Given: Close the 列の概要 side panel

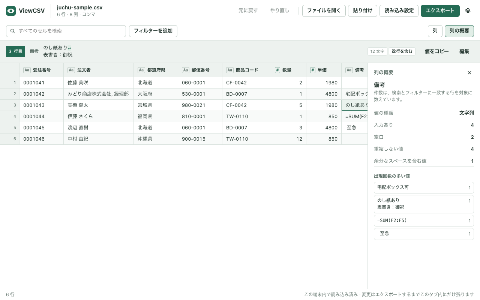Looking at the screenshot, I should click(469, 73).
